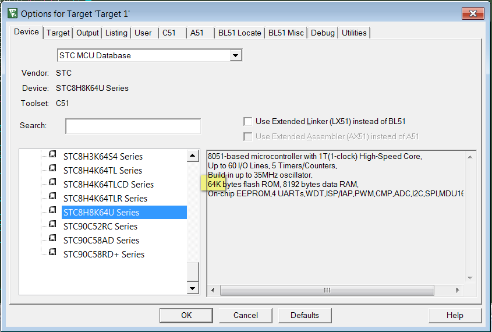
Task: Switch to the Utilities tab
Action: 354,33
